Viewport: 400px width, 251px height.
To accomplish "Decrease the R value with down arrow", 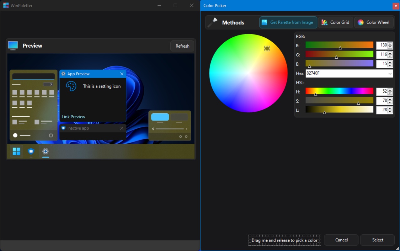I will coord(390,47).
